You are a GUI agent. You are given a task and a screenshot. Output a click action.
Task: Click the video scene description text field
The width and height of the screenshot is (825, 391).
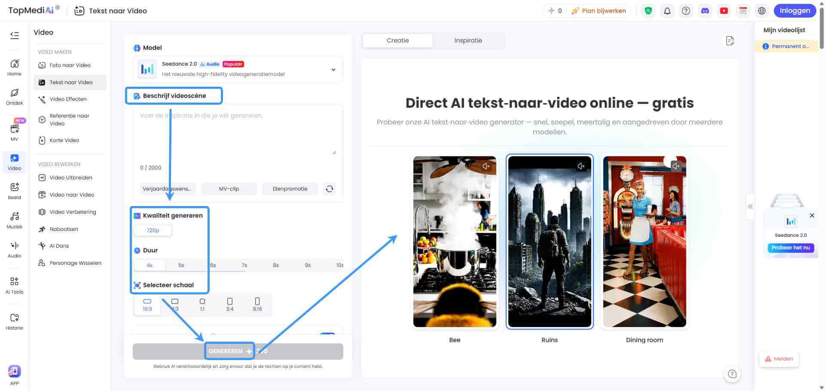pos(238,133)
